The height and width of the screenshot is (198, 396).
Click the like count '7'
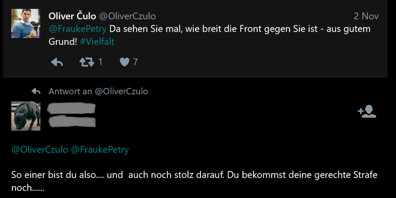click(x=135, y=62)
